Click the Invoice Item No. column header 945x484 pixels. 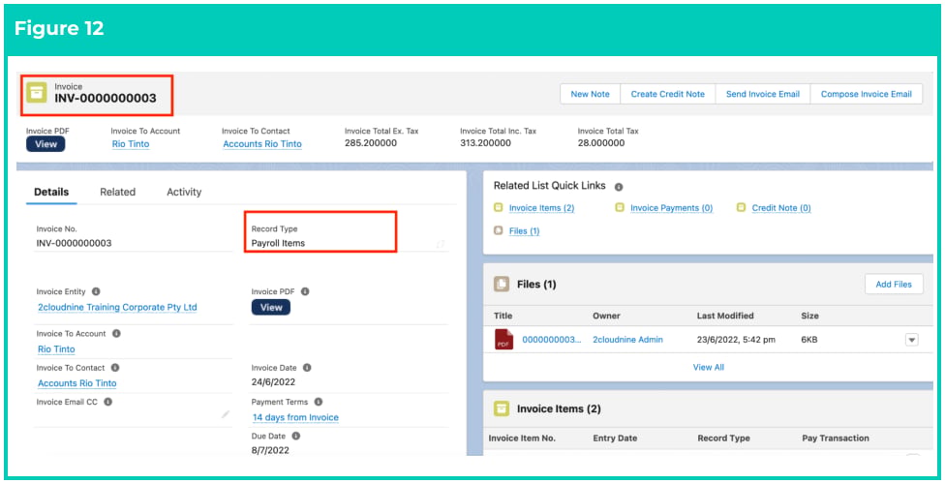tap(522, 439)
